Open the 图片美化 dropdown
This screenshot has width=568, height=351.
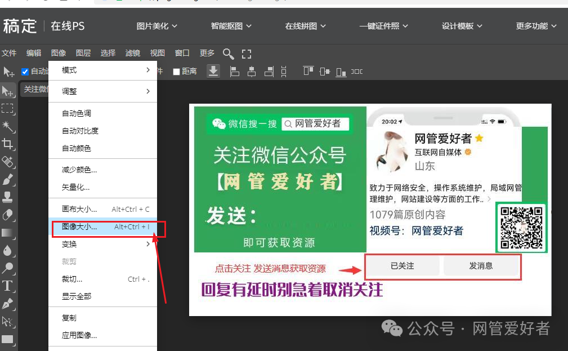coord(156,26)
